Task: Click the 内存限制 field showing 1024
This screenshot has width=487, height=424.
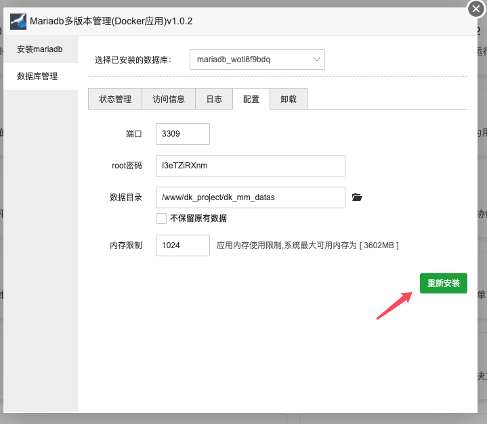Action: click(183, 245)
